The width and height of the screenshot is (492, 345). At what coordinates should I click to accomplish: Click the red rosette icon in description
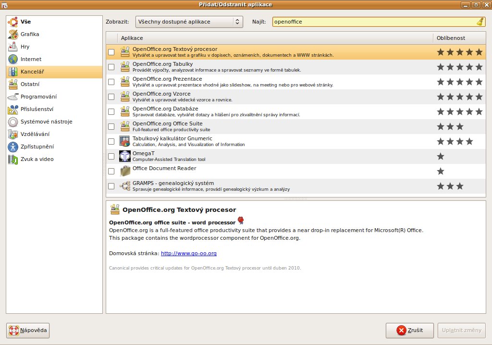(241, 221)
